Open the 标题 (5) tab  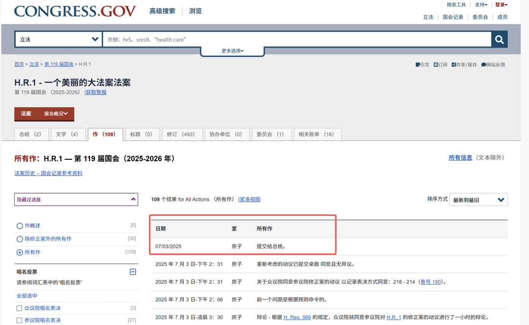(x=143, y=134)
